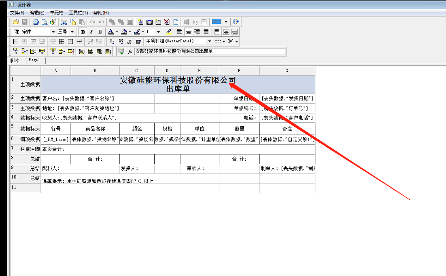Click the blank page icon in the toolbar
Screen dimensions: 446x276
176,22
